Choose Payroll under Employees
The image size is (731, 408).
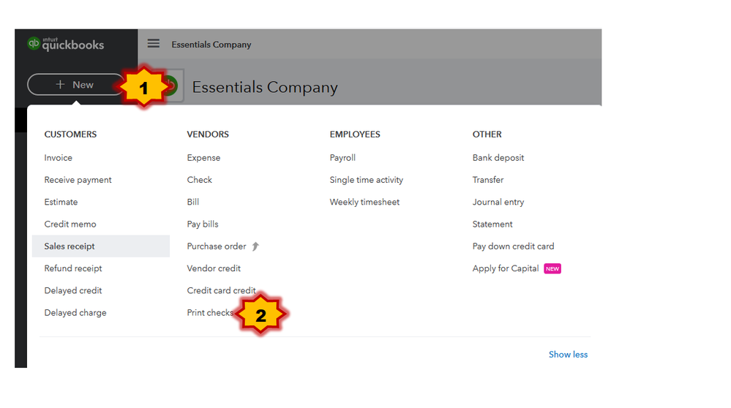[342, 158]
